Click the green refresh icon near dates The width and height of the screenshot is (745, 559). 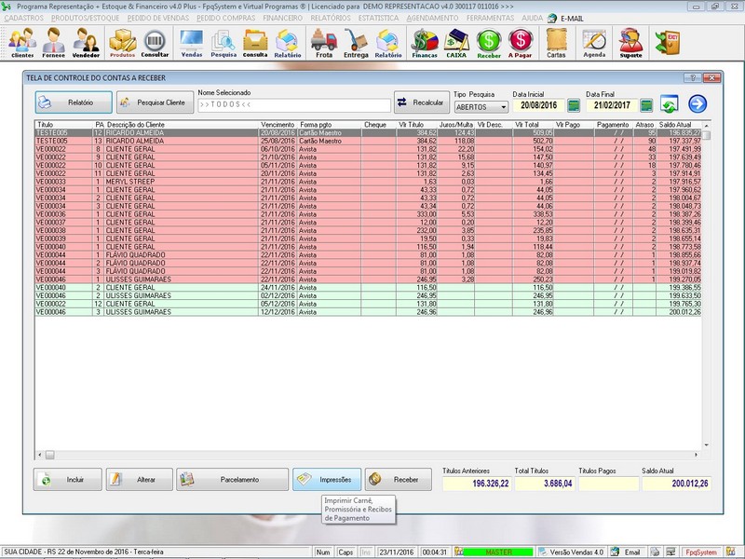[x=669, y=104]
